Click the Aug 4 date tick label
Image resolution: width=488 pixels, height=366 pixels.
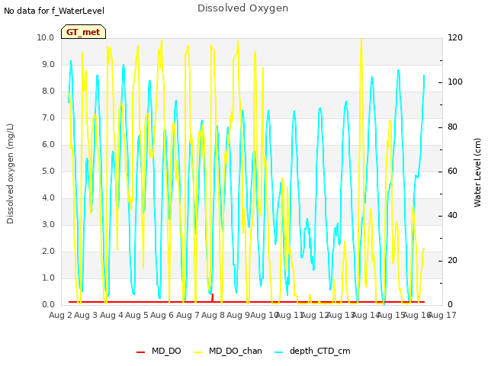tap(111, 315)
